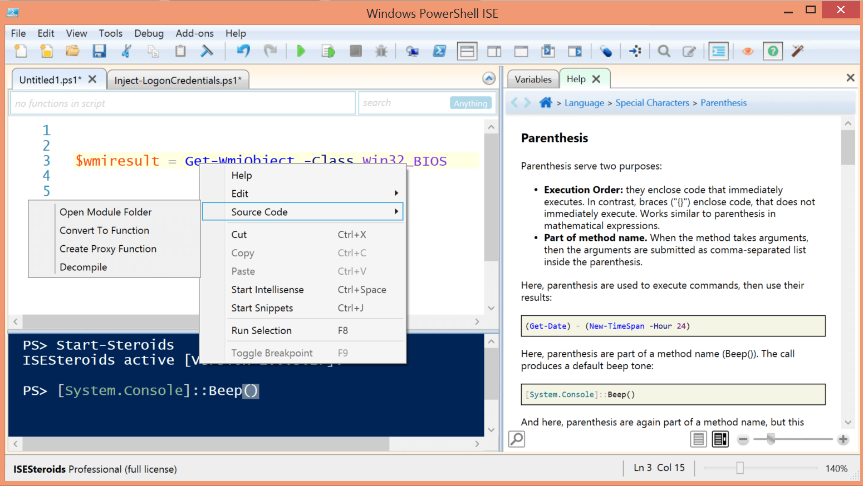Choose Start Intellisense from context menu
Image resolution: width=863 pixels, height=486 pixels.
pyautogui.click(x=302, y=290)
